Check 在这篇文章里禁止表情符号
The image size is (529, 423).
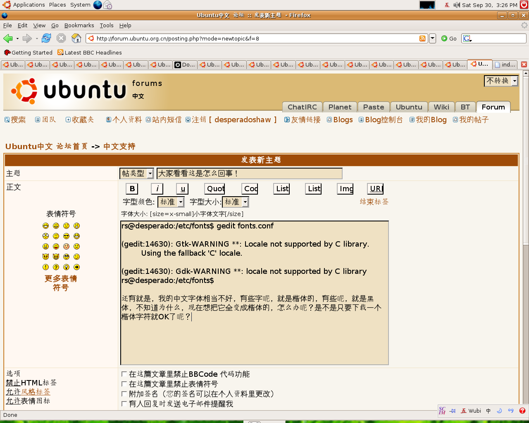click(124, 384)
